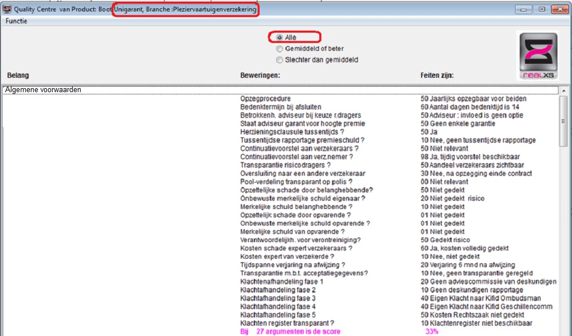
Task: Click 10 Nee, niet gedekt
Action: 450,257
